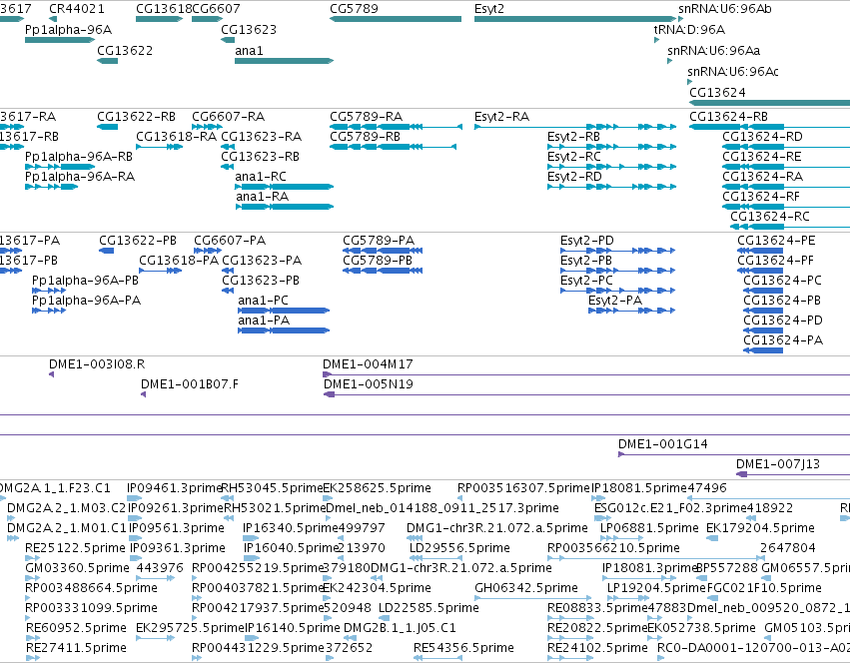This screenshot has width=850, height=663.
Task: Select the CG13623 gene label
Action: coord(249,30)
